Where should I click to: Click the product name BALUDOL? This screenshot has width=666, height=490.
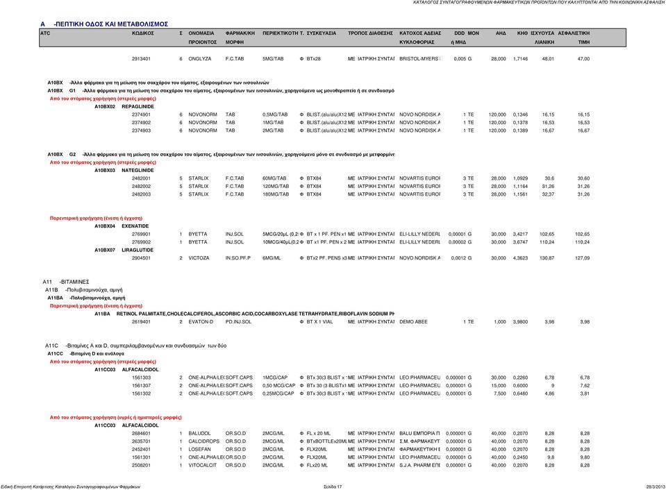coord(199,434)
